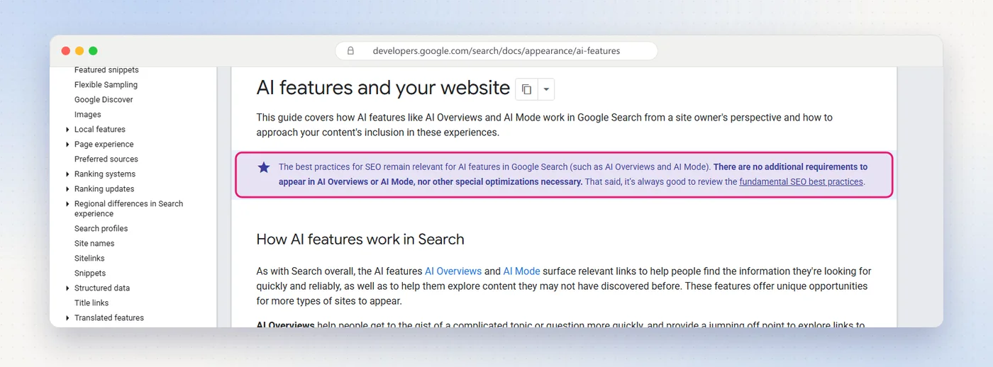Click the star icon in the highlighted note
This screenshot has width=993, height=367.
pyautogui.click(x=264, y=167)
